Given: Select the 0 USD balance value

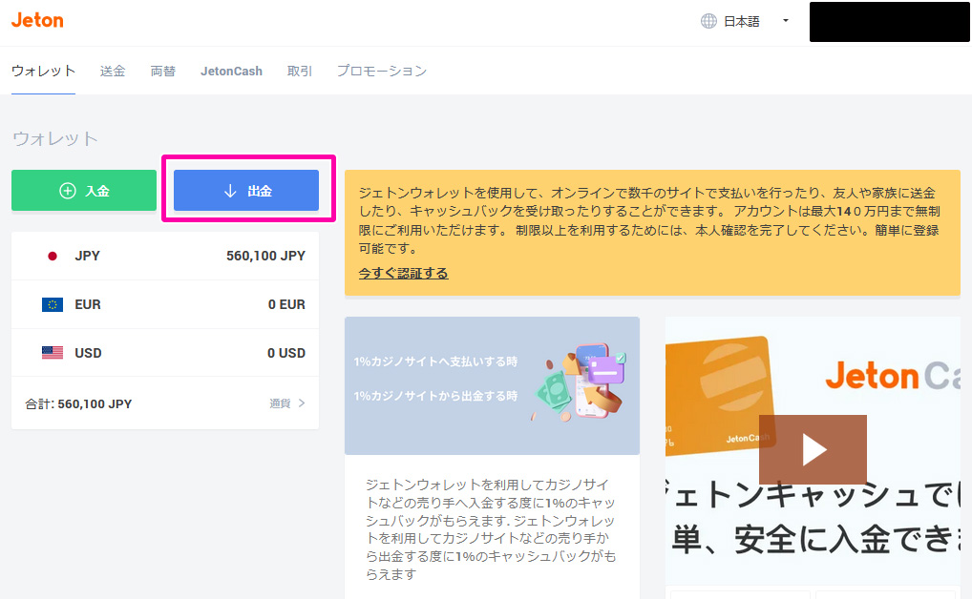Looking at the screenshot, I should tap(286, 353).
